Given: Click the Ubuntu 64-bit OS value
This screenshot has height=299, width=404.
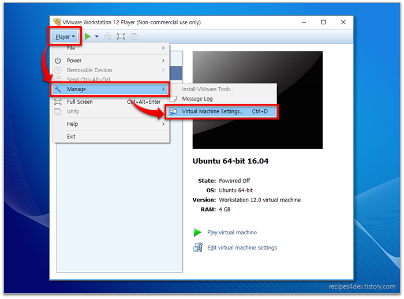Looking at the screenshot, I should 235,190.
